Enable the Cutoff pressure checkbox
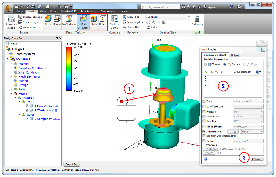 pos(204,106)
